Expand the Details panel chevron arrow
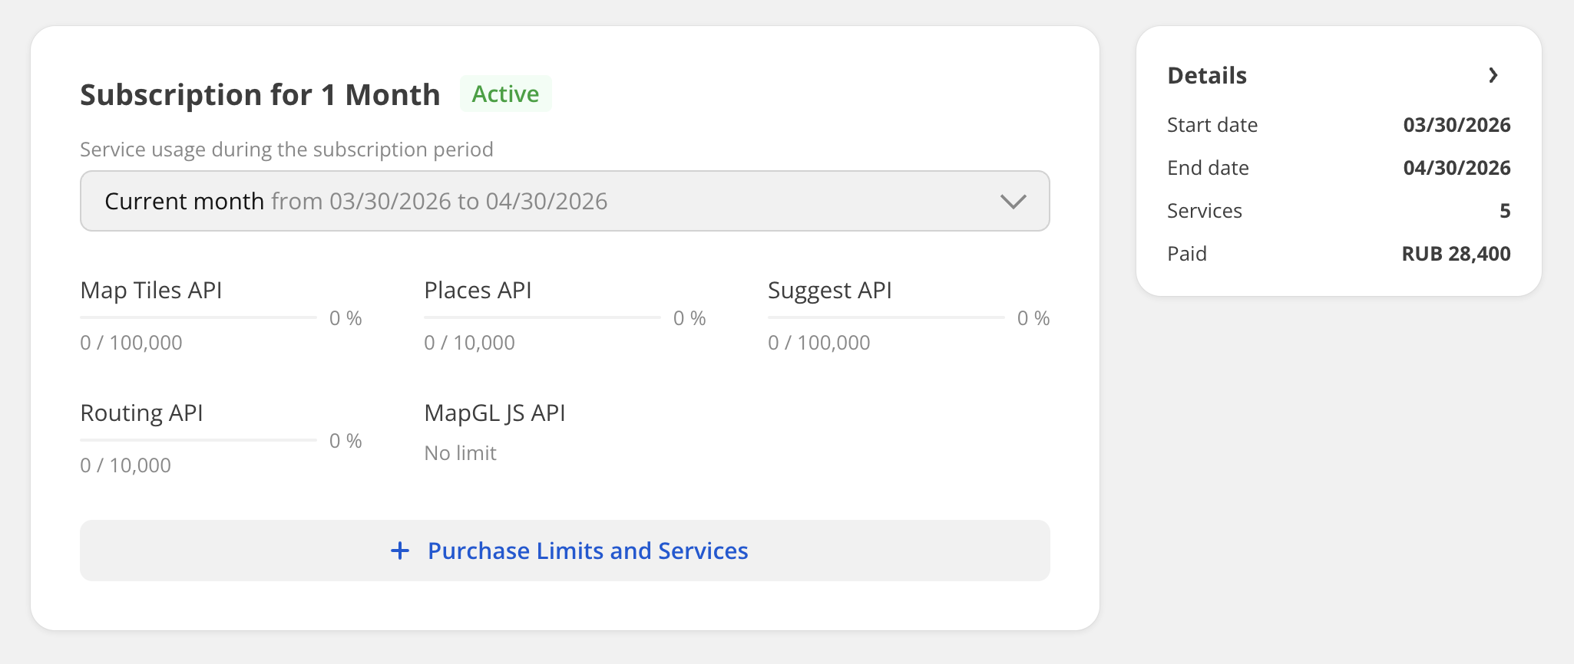The width and height of the screenshot is (1574, 664). tap(1493, 75)
